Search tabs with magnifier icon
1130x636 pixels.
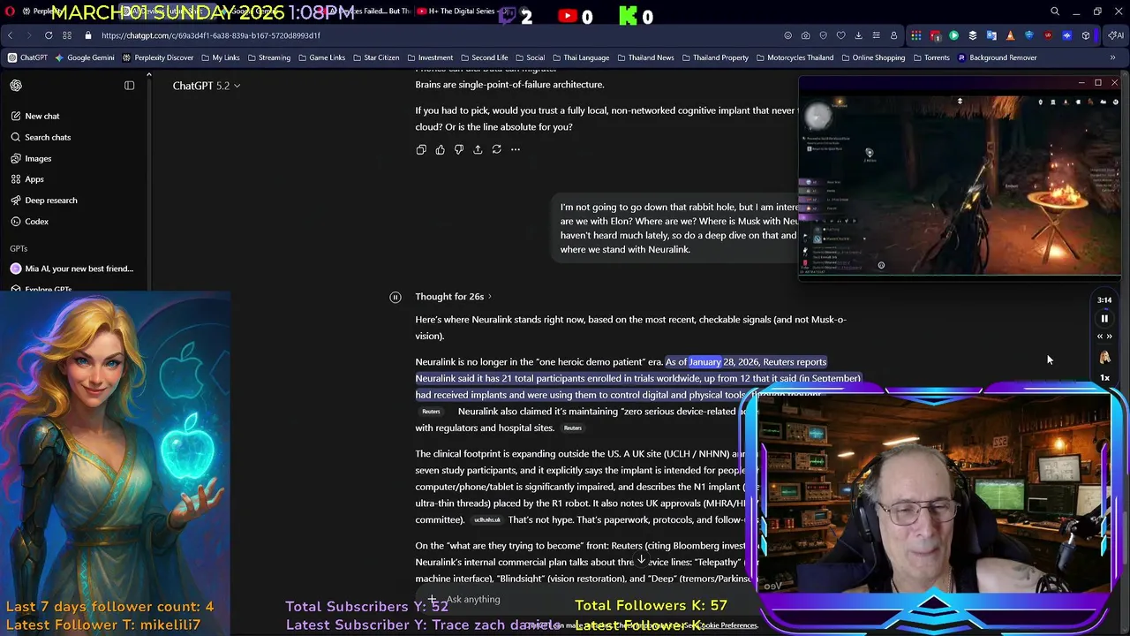(x=1055, y=11)
